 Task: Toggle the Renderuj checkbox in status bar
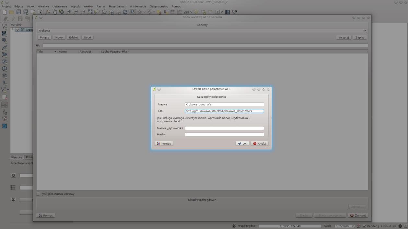click(364, 226)
